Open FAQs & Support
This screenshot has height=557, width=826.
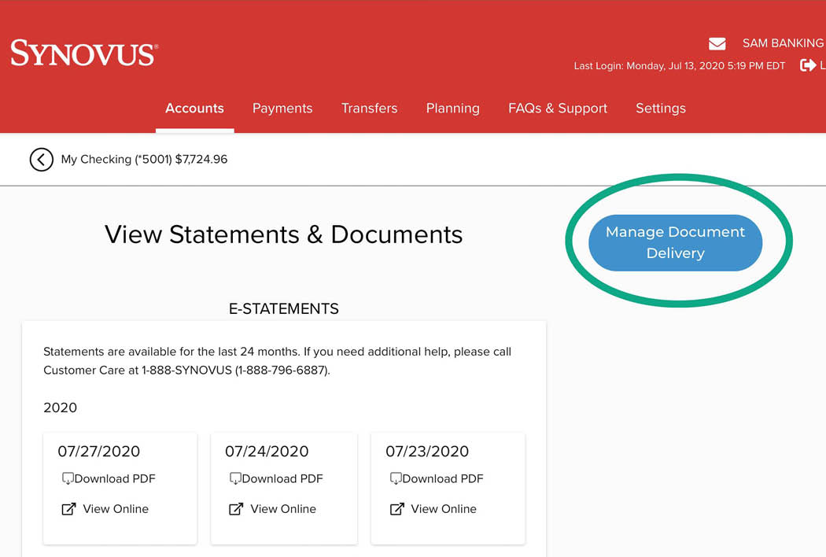click(558, 109)
